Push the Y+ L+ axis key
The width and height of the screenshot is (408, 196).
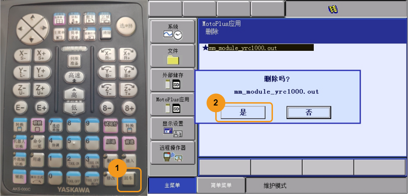(42, 72)
